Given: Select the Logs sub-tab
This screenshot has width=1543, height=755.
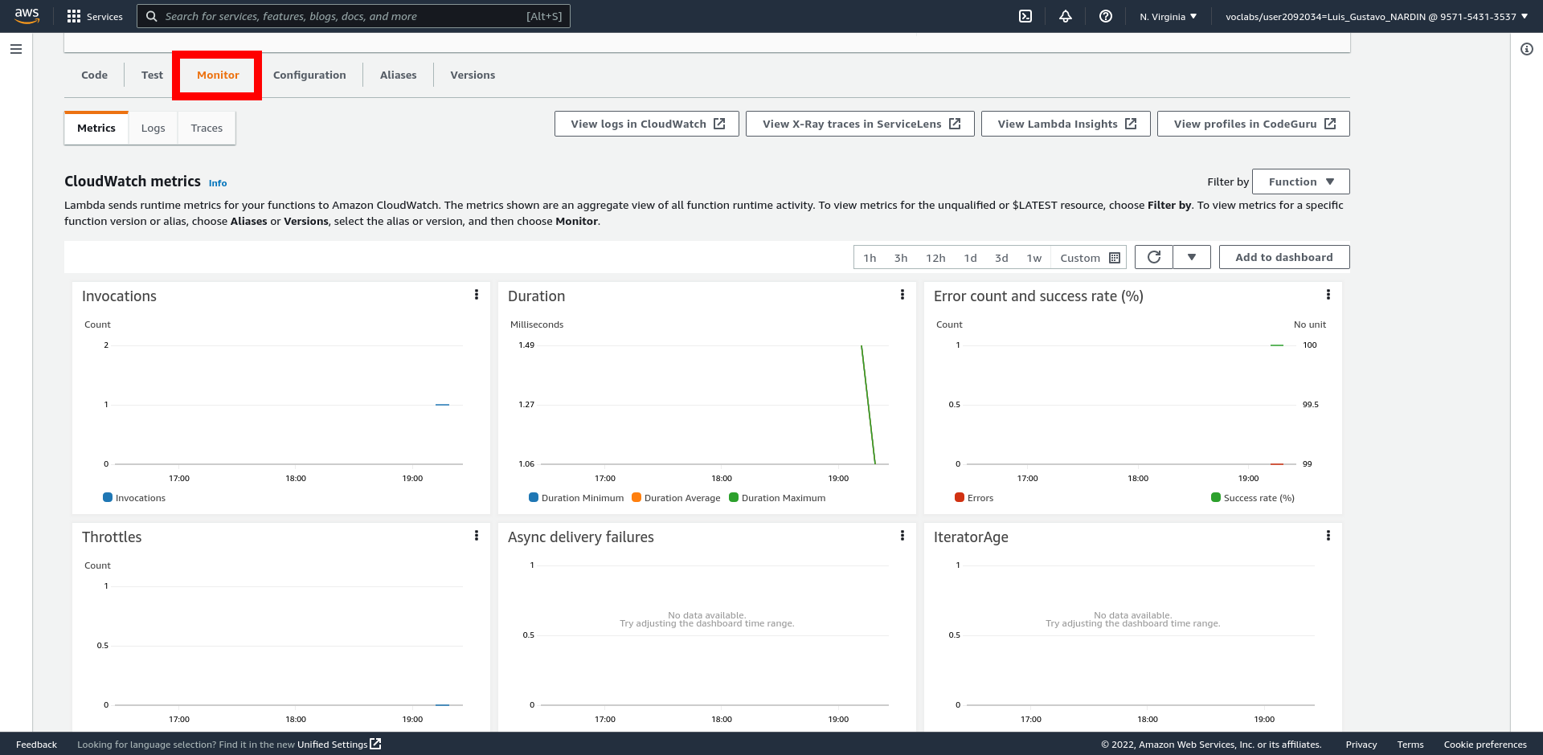Looking at the screenshot, I should [153, 128].
